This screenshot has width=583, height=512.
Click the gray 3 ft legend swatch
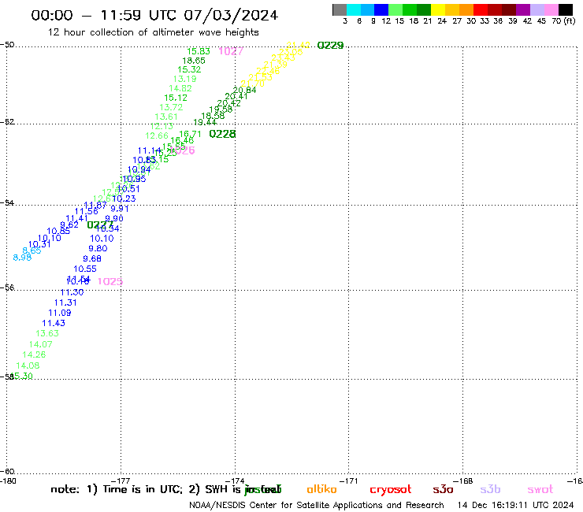pyautogui.click(x=340, y=9)
